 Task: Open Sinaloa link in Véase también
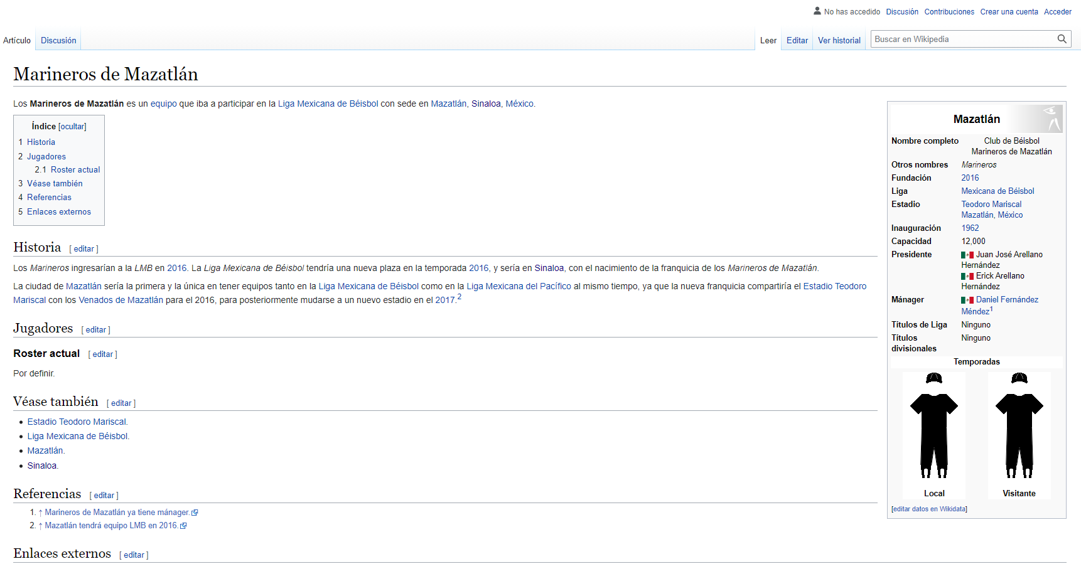41,466
